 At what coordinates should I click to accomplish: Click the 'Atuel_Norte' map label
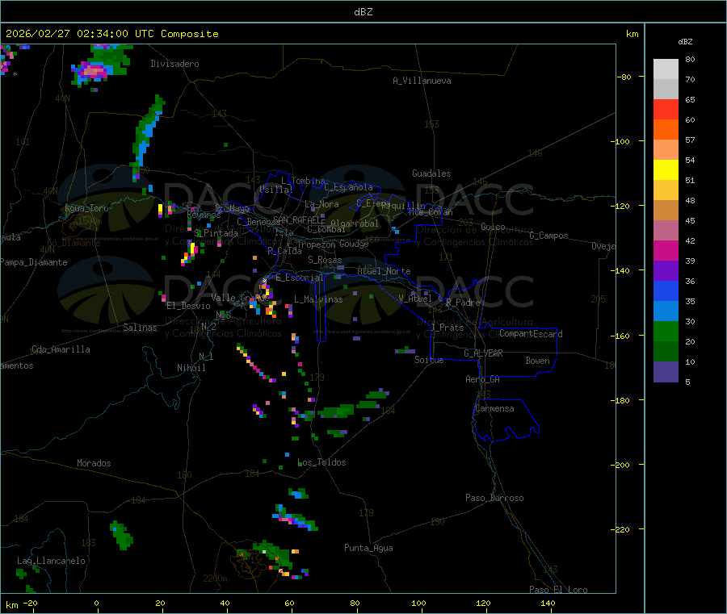(x=384, y=271)
